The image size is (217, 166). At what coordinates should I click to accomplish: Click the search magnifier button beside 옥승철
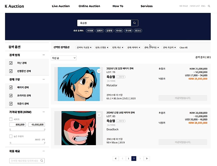135,23
